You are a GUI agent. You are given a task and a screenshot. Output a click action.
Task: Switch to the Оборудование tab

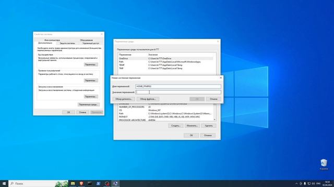click(86, 40)
